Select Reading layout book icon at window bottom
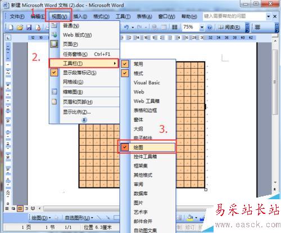 pyautogui.click(x=33, y=208)
